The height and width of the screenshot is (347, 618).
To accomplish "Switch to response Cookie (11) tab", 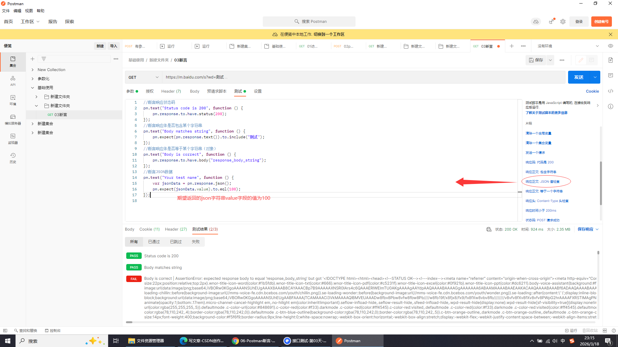I will click(149, 229).
